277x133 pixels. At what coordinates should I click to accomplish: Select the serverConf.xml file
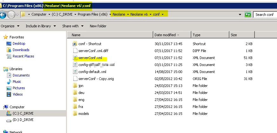[x=90, y=58]
